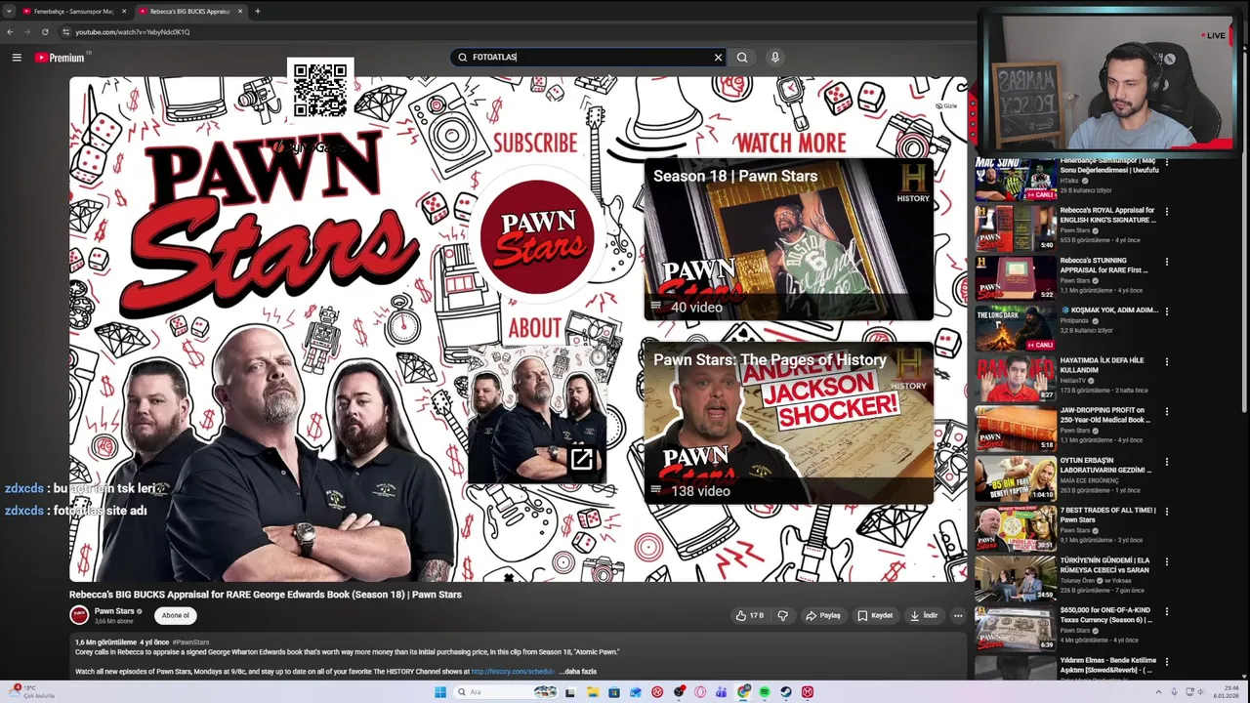Screen dimensions: 1250x703
Task: Clear the FOTOATLAS search text
Action: click(x=718, y=58)
